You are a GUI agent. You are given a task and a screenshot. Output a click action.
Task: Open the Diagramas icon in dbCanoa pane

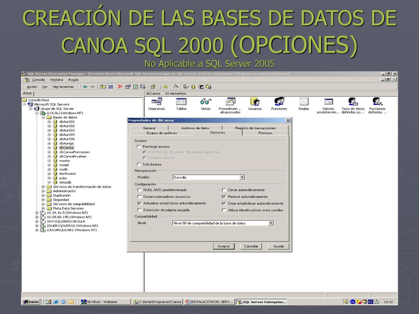[x=157, y=104]
